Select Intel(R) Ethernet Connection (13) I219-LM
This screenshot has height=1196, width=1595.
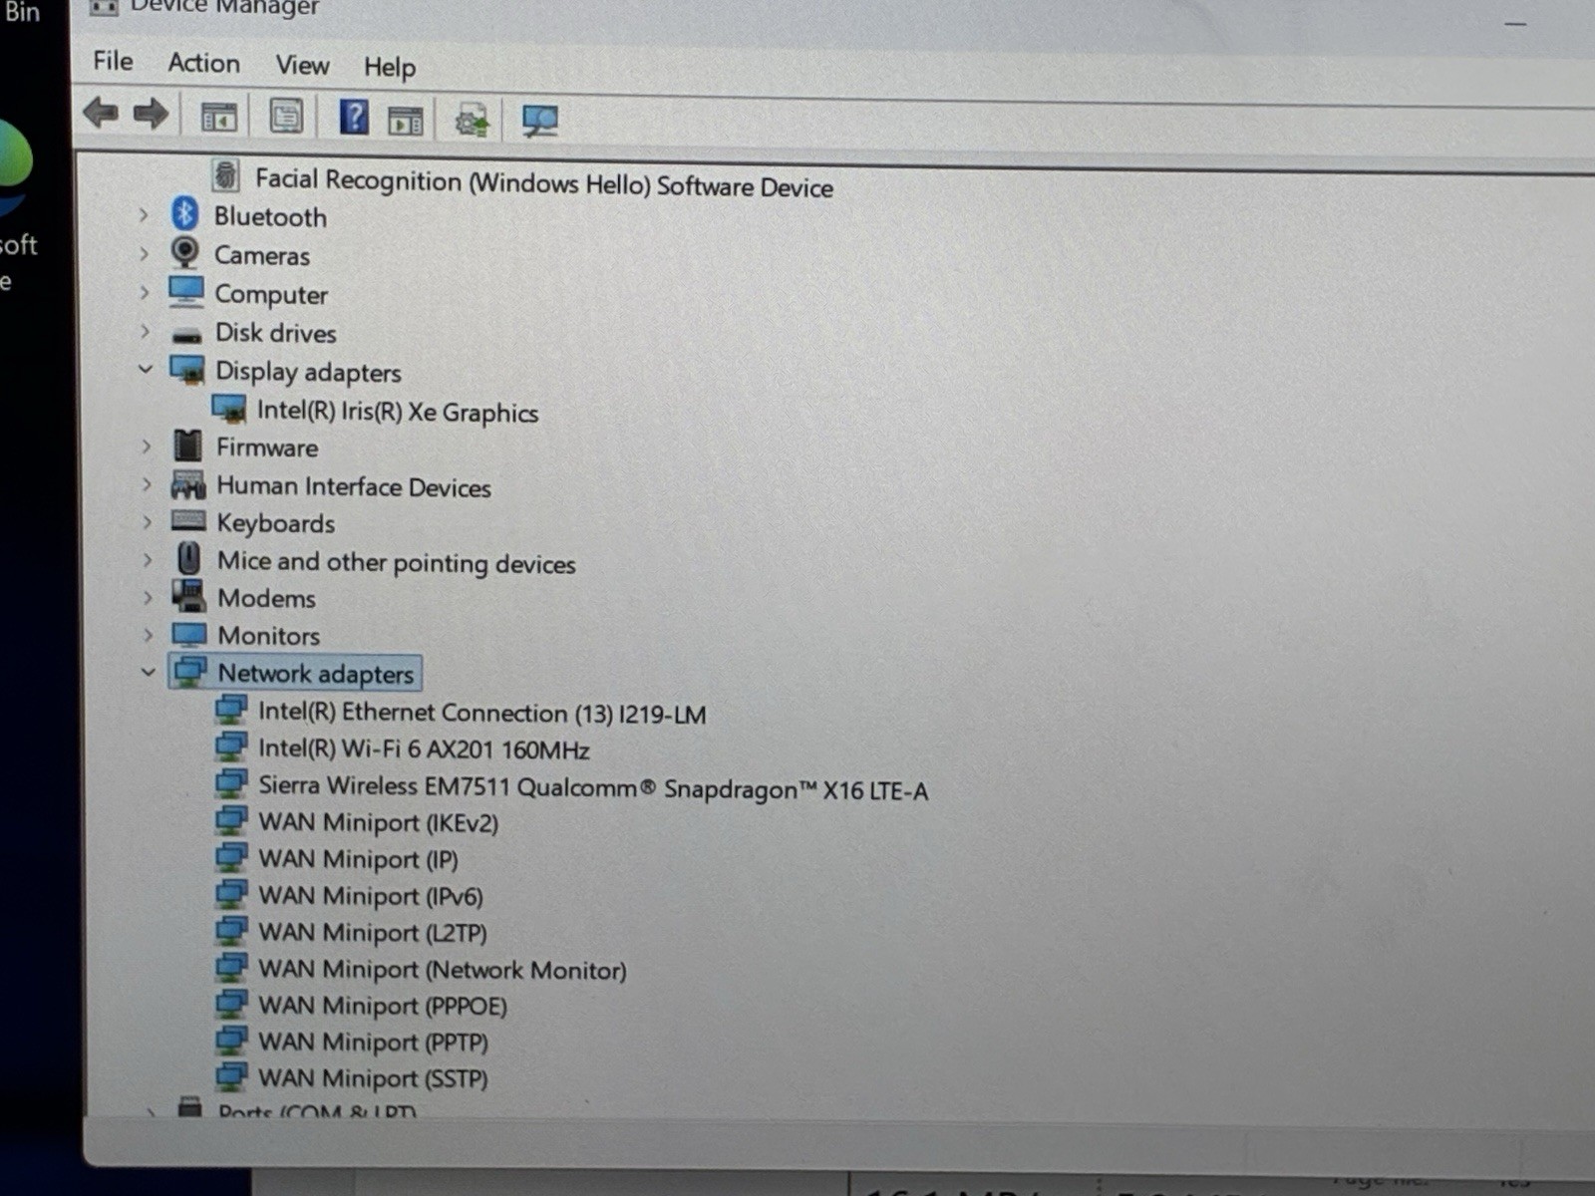[482, 713]
